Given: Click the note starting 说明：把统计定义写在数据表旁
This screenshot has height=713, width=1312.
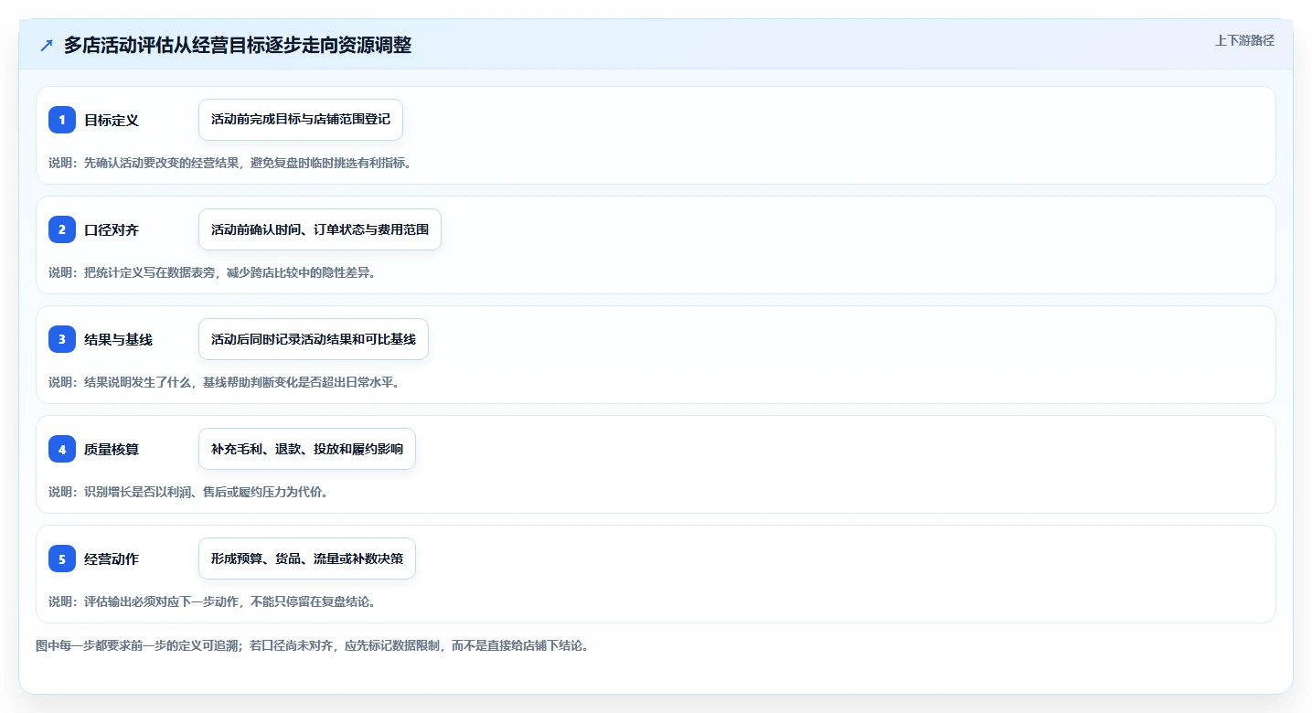Looking at the screenshot, I should pos(212,272).
